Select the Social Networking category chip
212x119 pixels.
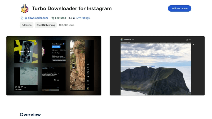46,25
